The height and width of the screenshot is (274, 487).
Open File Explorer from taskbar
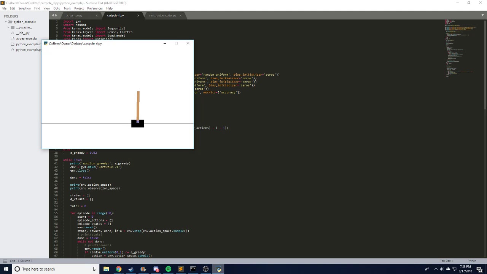coord(106,269)
